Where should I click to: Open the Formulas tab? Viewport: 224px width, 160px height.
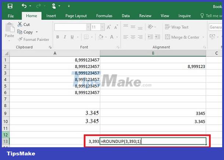(x=104, y=16)
